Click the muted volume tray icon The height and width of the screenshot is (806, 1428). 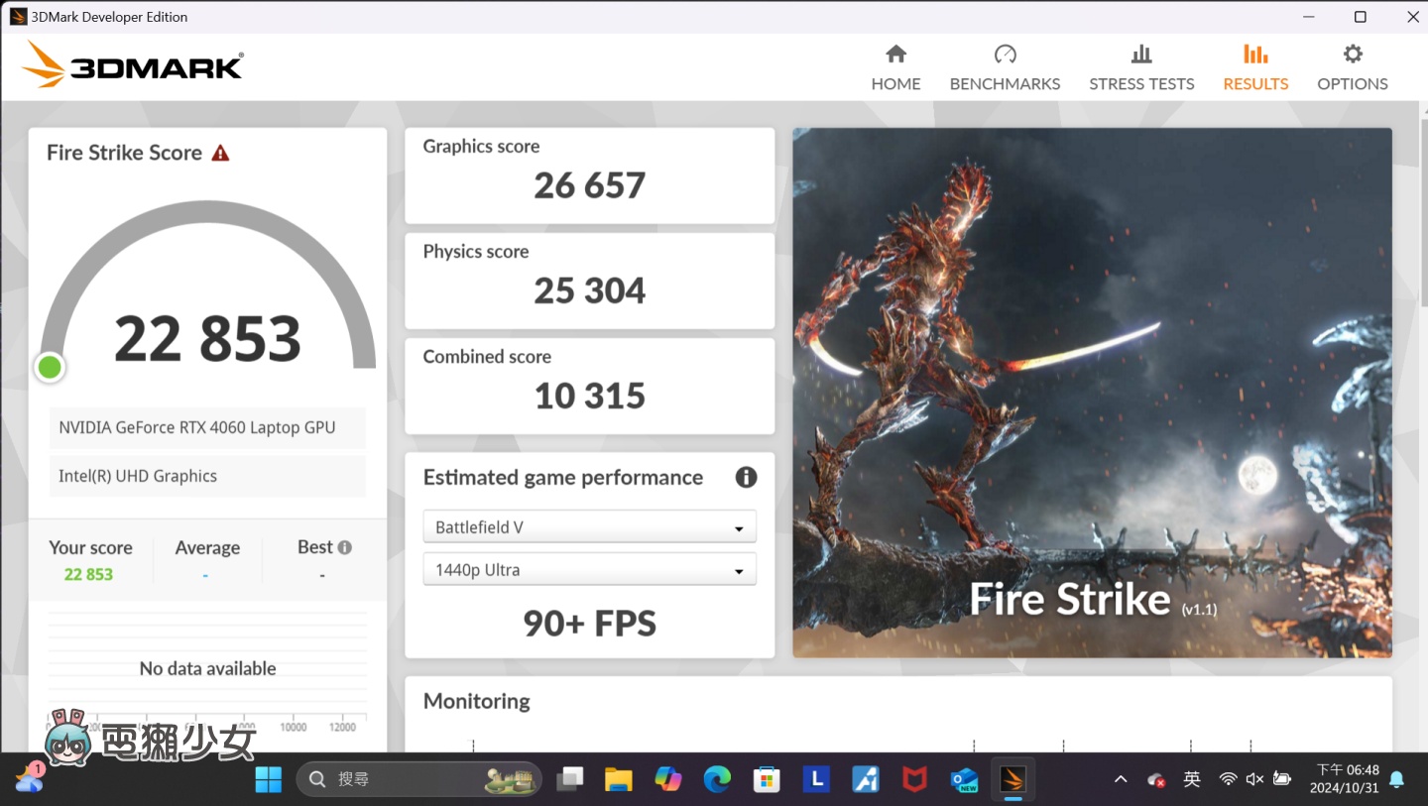[1254, 779]
